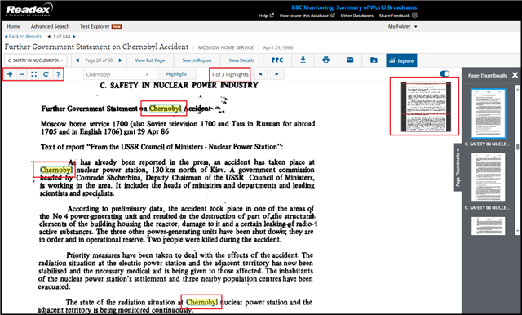This screenshot has width=522, height=315.
Task: Print the document with the printer icon
Action: [326, 60]
